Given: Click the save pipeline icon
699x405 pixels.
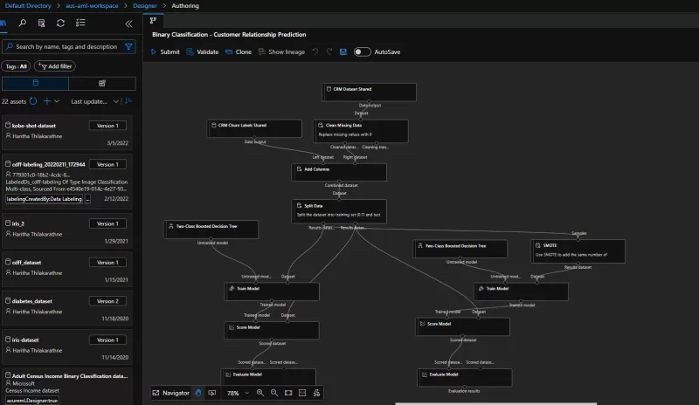Looking at the screenshot, I should pos(343,51).
